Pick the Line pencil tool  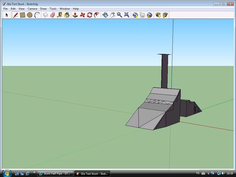click(16, 15)
